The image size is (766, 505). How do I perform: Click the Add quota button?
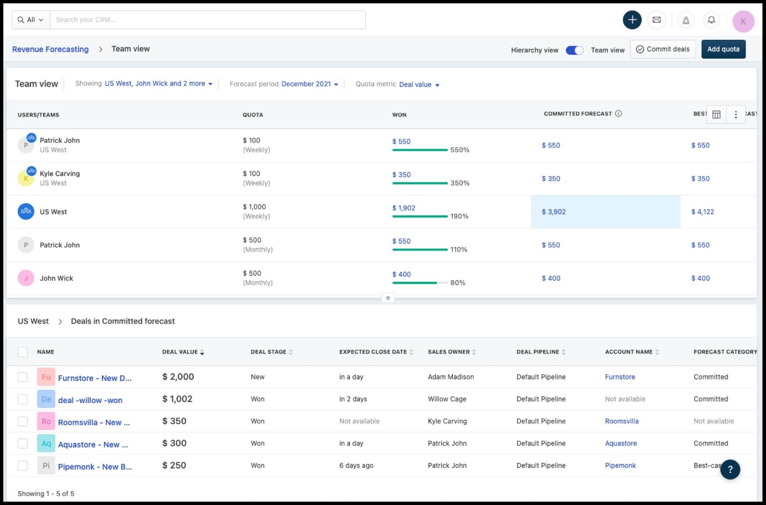723,49
